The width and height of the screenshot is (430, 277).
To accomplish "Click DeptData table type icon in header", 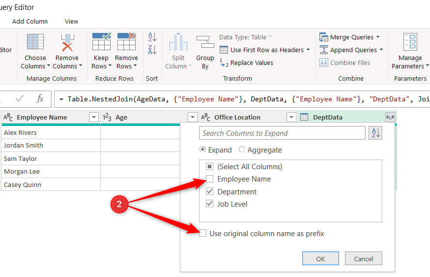I will pyautogui.click(x=304, y=117).
